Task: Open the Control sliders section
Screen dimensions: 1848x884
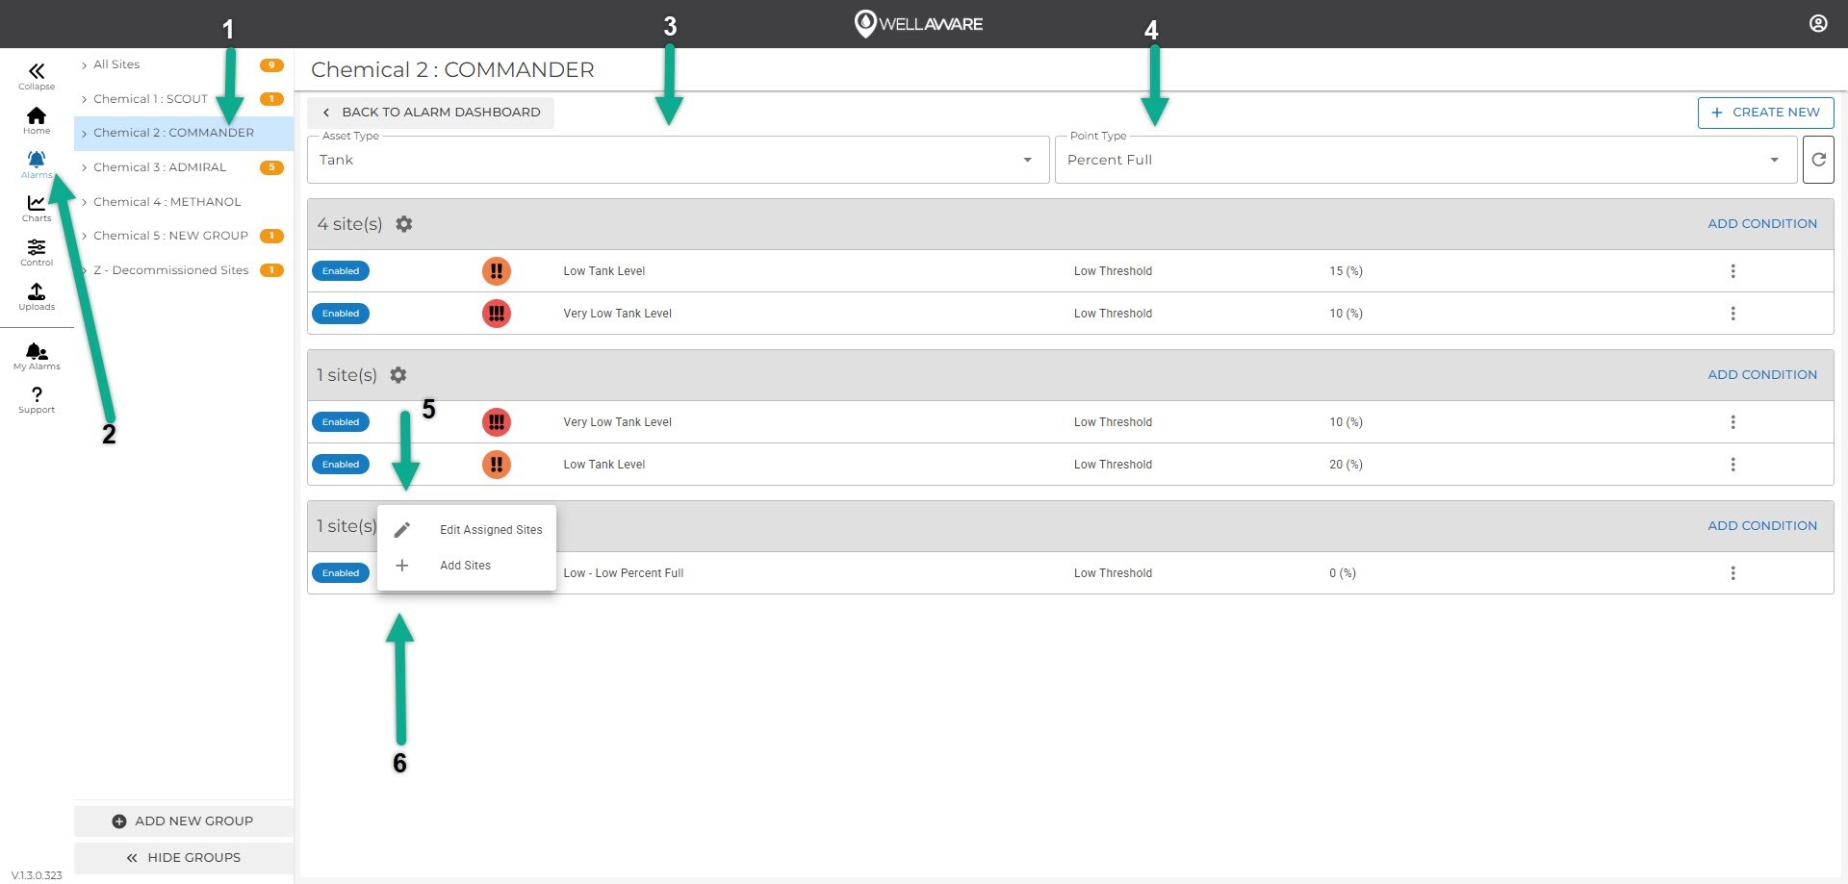Action: [37, 252]
